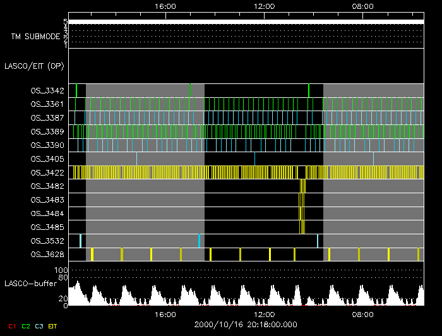Click the OS_3342 row label
Screen dimensions: 442x336
point(47,91)
